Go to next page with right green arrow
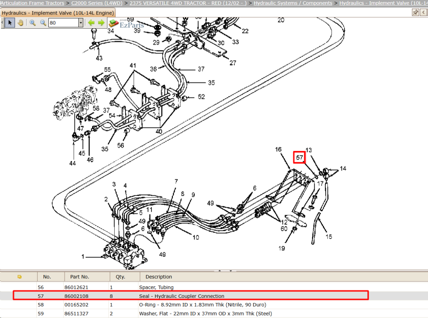This screenshot has height=318, width=428. click(x=101, y=23)
